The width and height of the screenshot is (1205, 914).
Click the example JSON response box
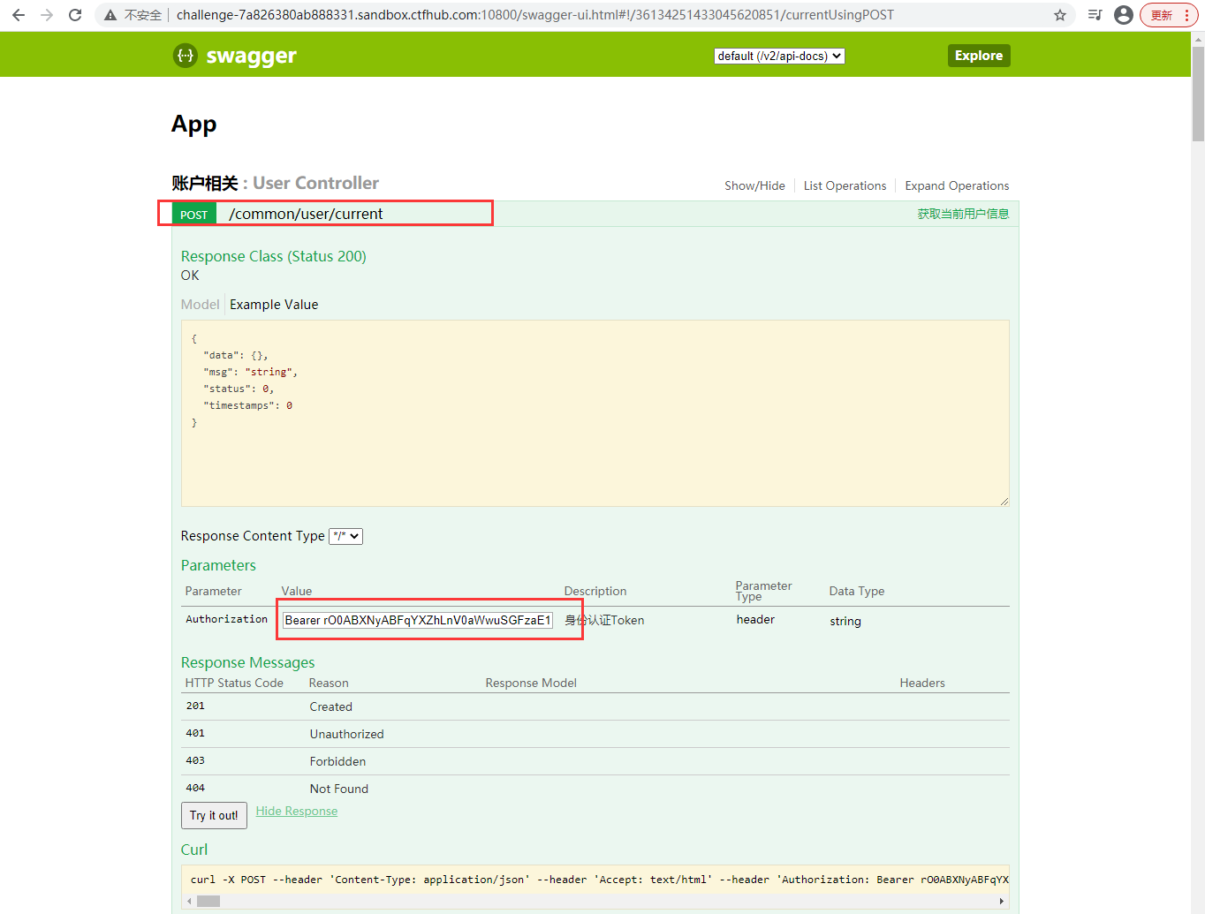coord(595,413)
